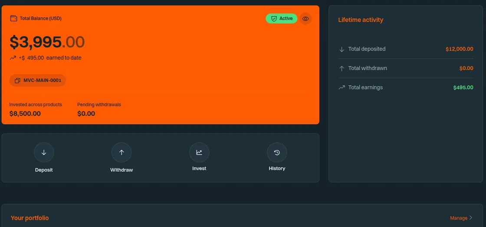Click the Total deposited down-arrow icon
Viewport: 486px width, 227px height.
(342, 49)
